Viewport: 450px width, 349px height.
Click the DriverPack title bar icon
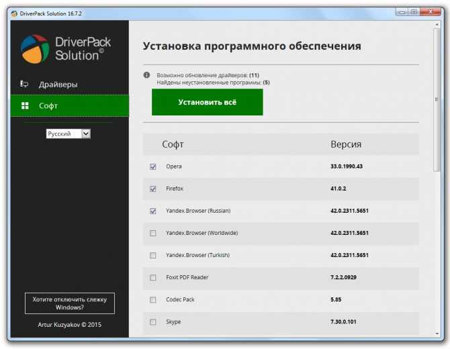14,13
